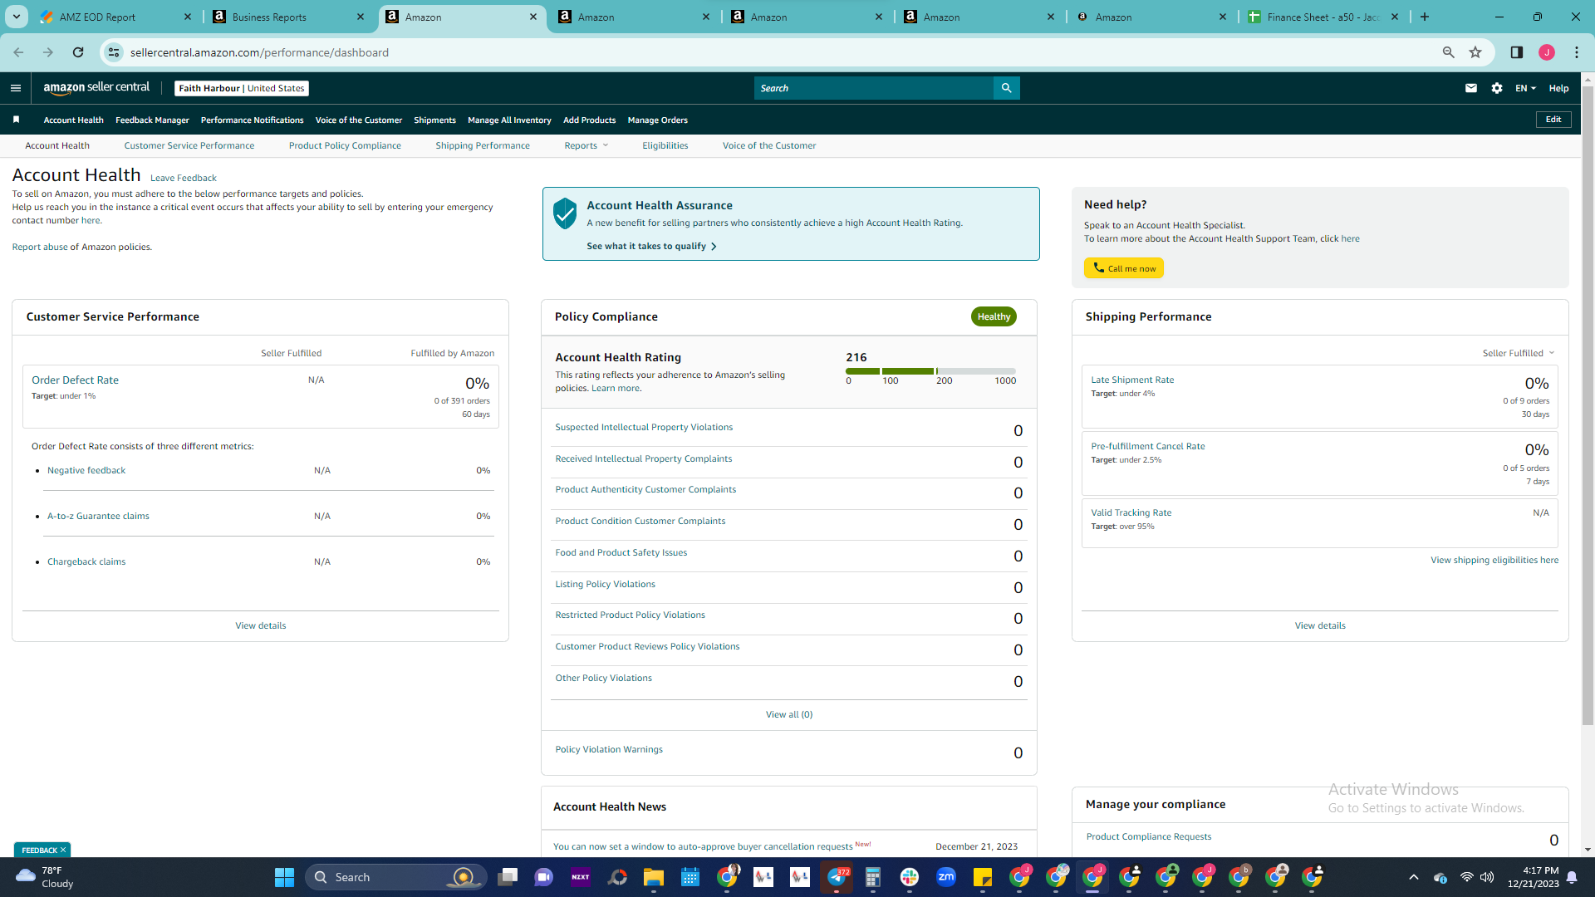Open the Calculator app in the taskbar
This screenshot has width=1595, height=897.
coord(873,877)
